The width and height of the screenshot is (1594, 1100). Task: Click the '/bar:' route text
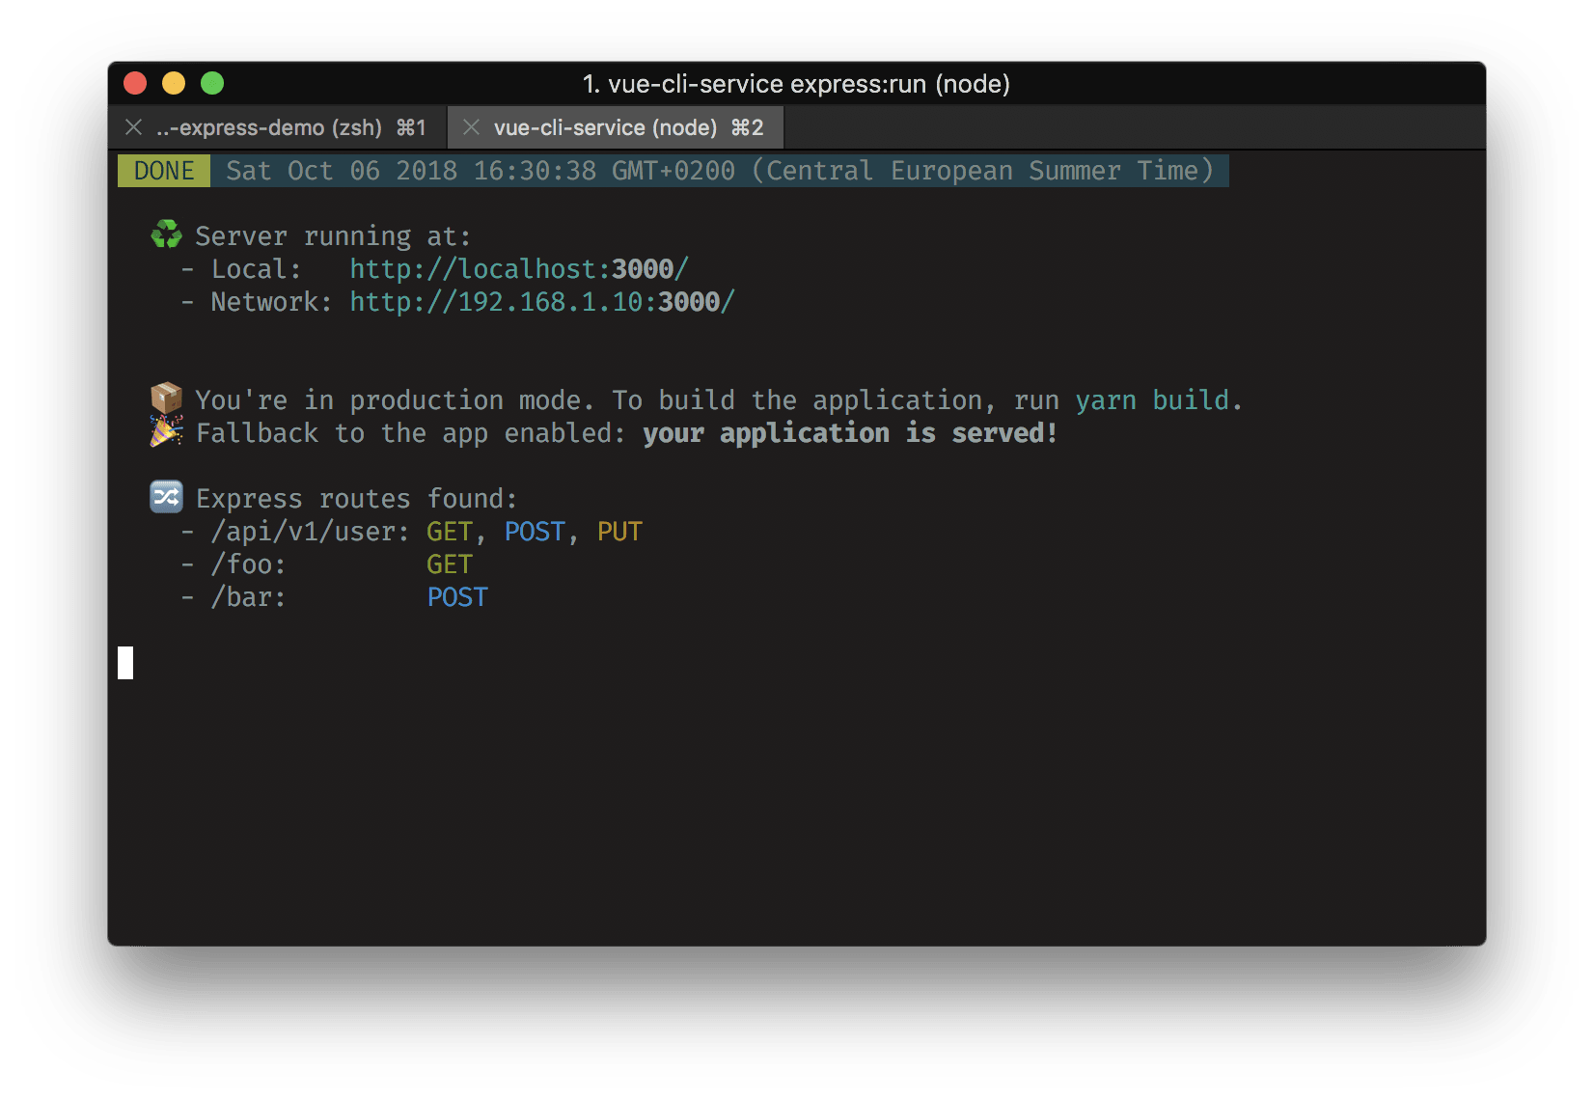click(x=249, y=597)
